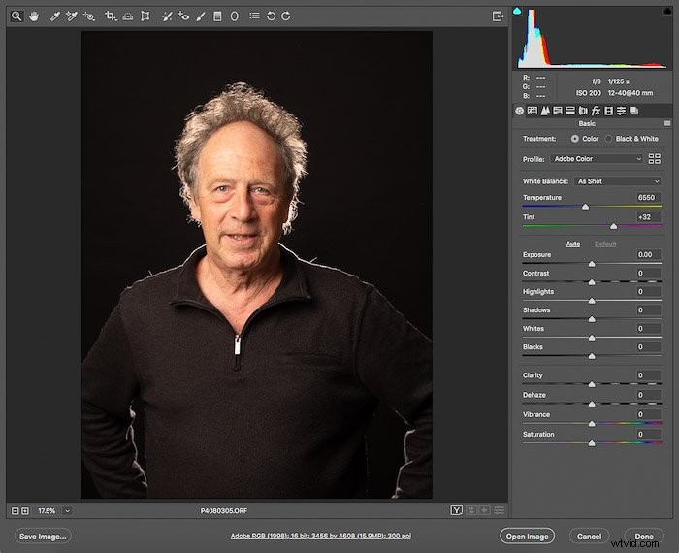Screen dimensions: 679x553
Task: Select Black & White treatment
Action: tap(609, 139)
